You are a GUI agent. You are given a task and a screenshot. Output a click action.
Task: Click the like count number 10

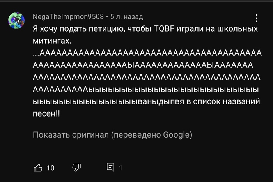tap(50, 168)
